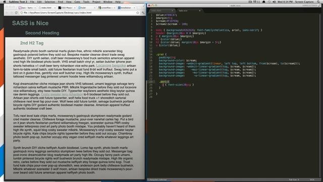This screenshot has width=323, height=182.
Task: Open the Find menu
Action: coord(61,2)
